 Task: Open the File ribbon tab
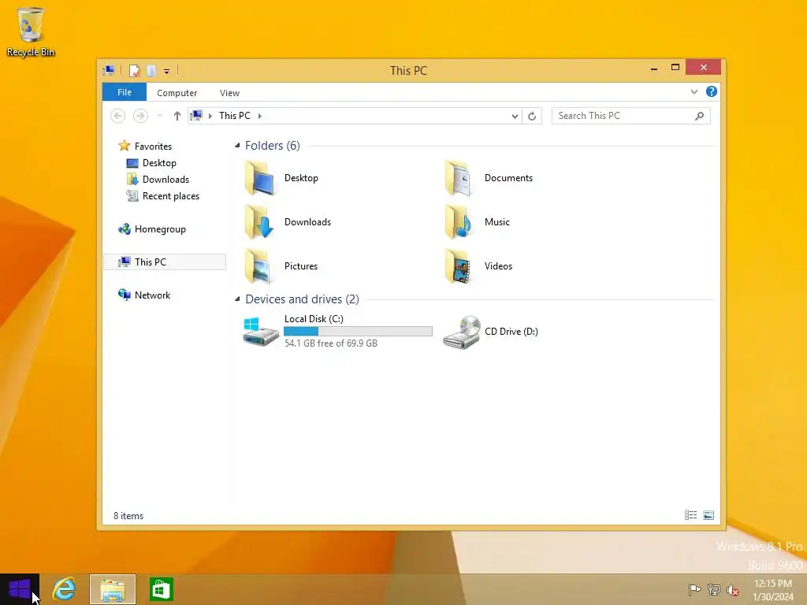click(125, 92)
